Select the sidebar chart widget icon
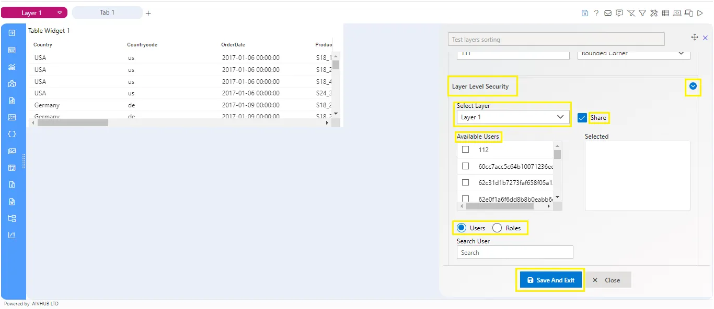Screen dimensions: 714x309 [12, 67]
